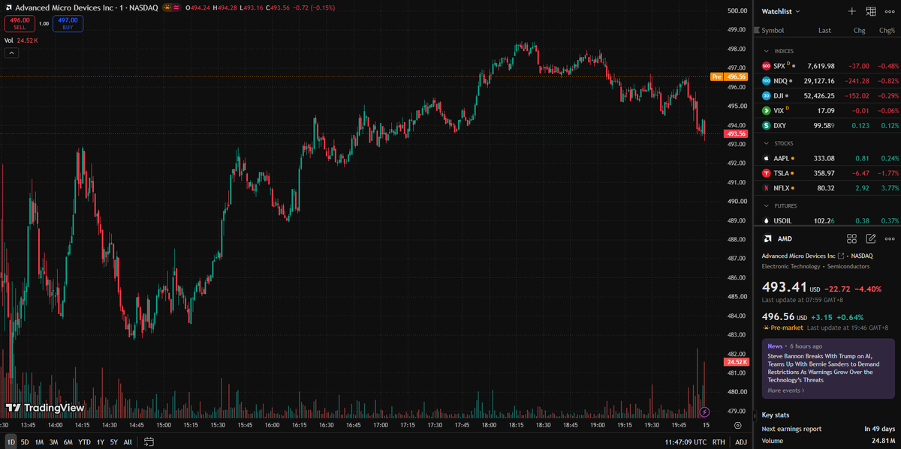Click the AMD logo in chart legend
This screenshot has height=449, width=901.
point(8,7)
